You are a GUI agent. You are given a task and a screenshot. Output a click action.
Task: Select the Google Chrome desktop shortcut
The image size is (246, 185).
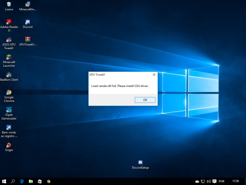point(9,96)
